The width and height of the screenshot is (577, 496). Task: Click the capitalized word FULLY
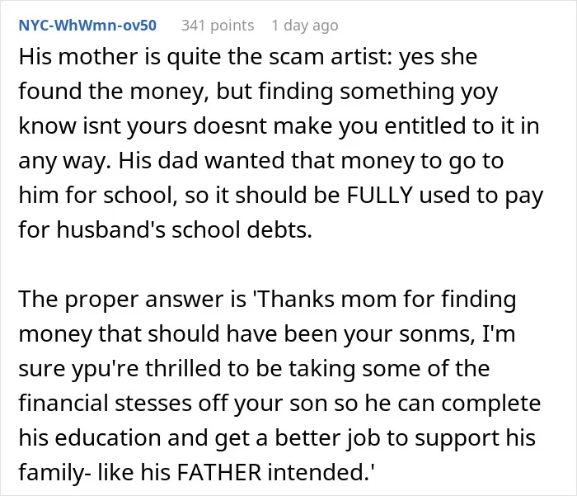[379, 195]
